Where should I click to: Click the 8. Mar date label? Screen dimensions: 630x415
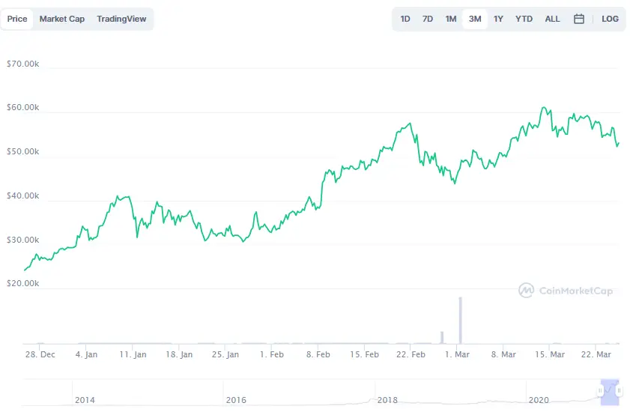coord(503,354)
